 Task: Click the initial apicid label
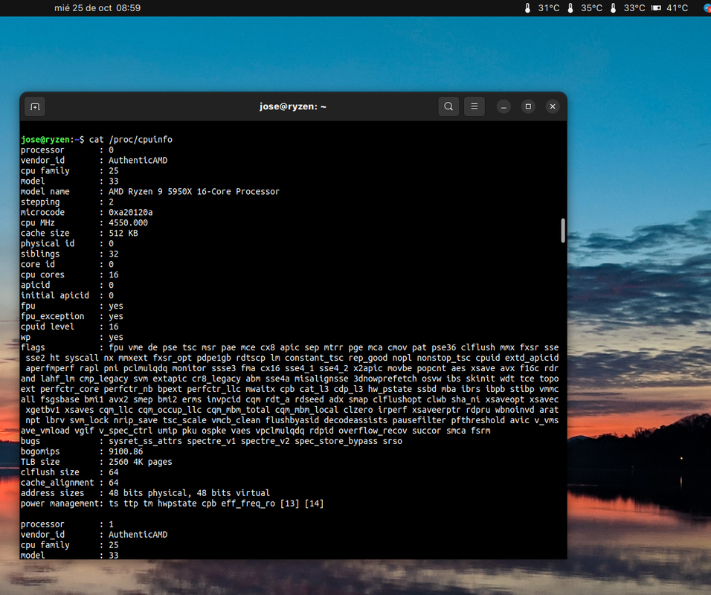pyautogui.click(x=55, y=296)
